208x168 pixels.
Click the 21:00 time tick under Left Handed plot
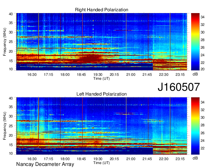point(131,159)
